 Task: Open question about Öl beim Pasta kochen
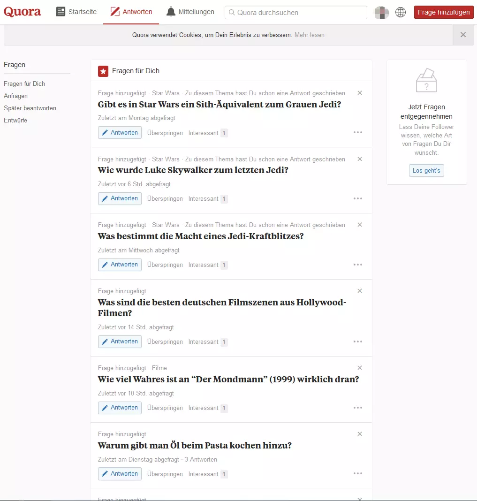tap(195, 445)
